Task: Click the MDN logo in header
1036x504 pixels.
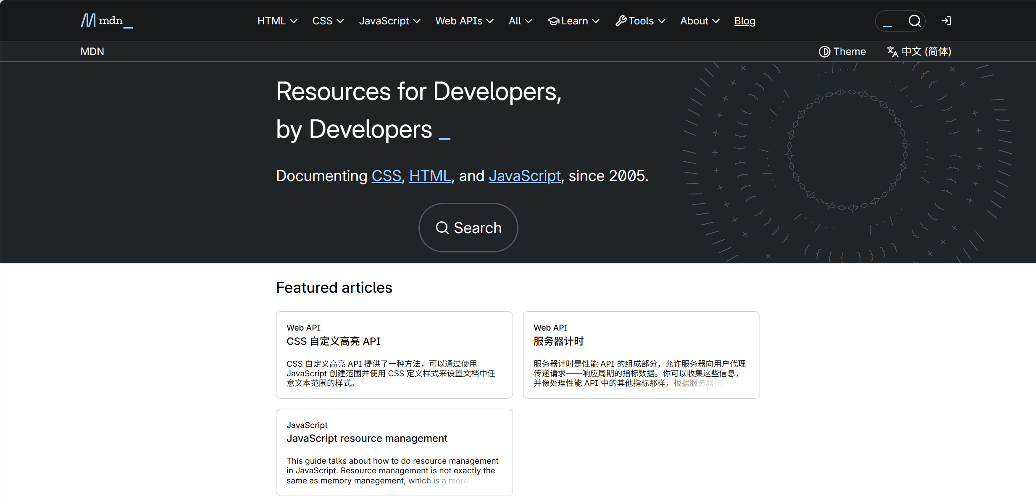Action: 106,21
